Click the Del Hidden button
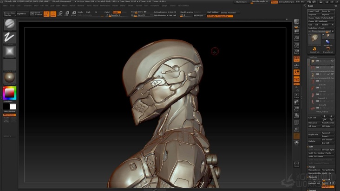Screen dimensions: 340x191 pos(213,13)
